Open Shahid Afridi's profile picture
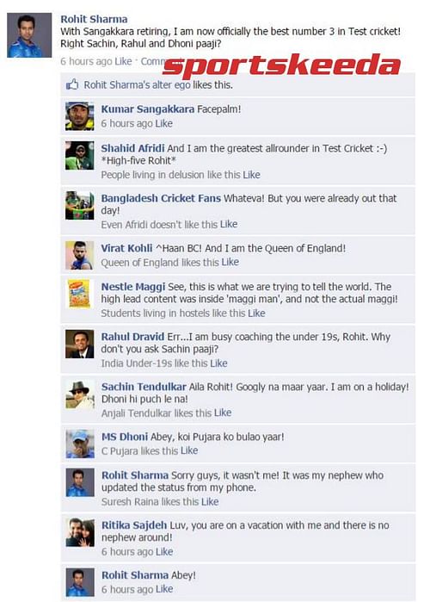Screen dimensions: 430x602 coord(79,155)
